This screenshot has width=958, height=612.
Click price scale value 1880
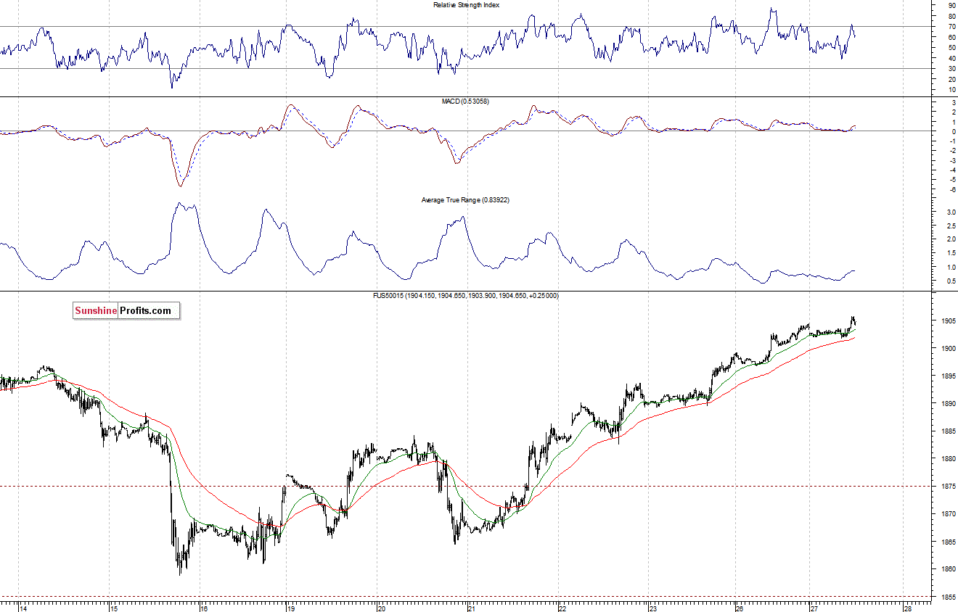point(948,458)
